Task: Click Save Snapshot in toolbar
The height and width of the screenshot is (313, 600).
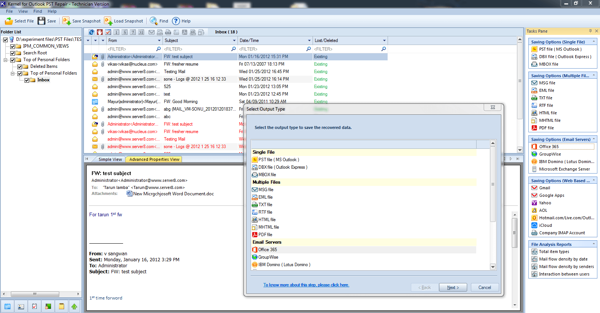Action: pos(81,21)
